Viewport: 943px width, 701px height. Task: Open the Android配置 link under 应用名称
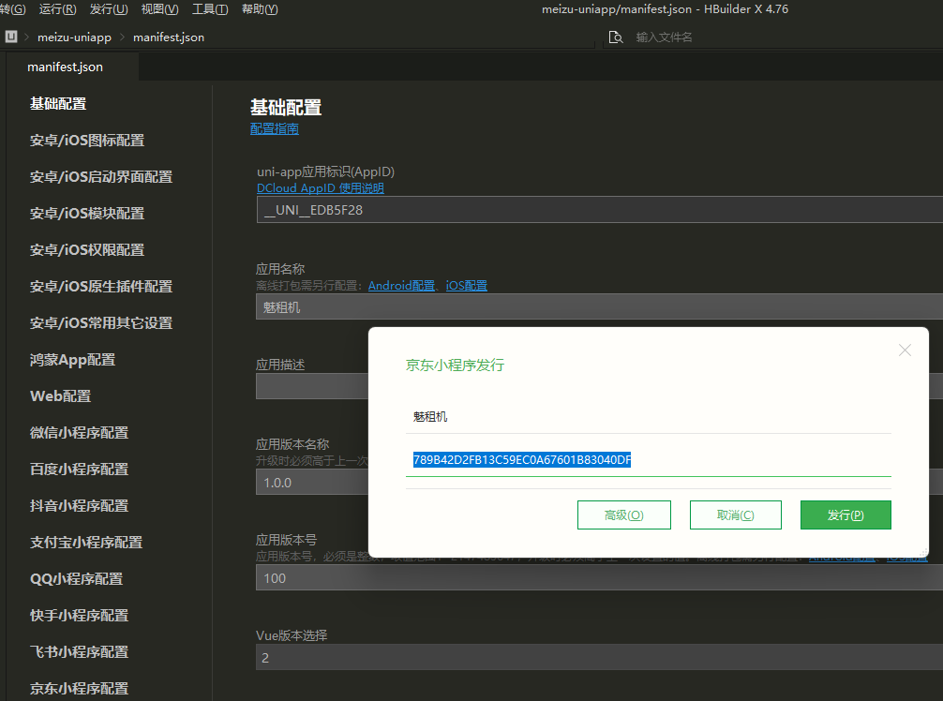(x=401, y=286)
